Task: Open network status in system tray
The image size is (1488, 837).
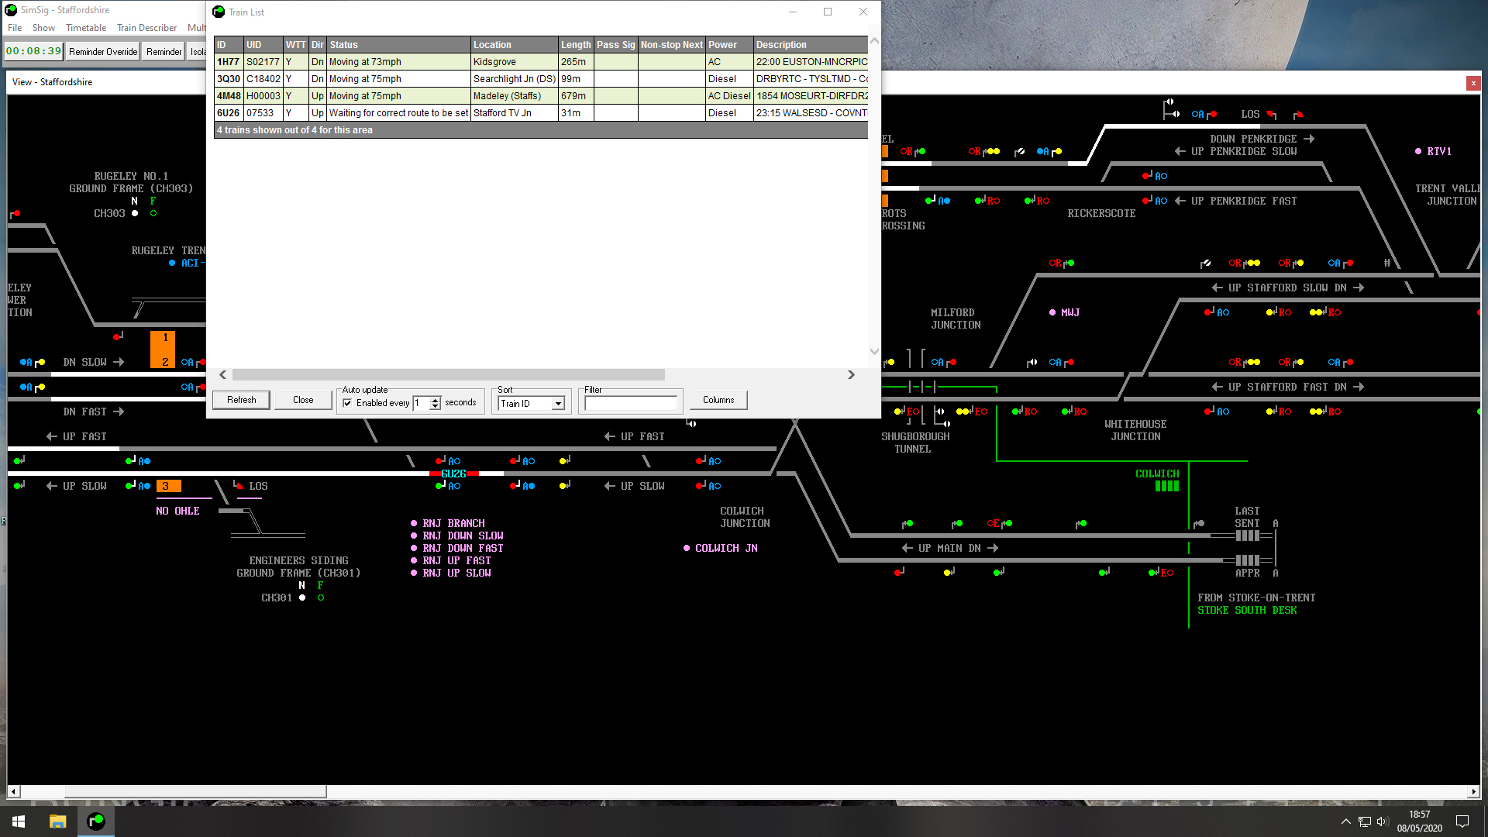Action: (x=1365, y=821)
